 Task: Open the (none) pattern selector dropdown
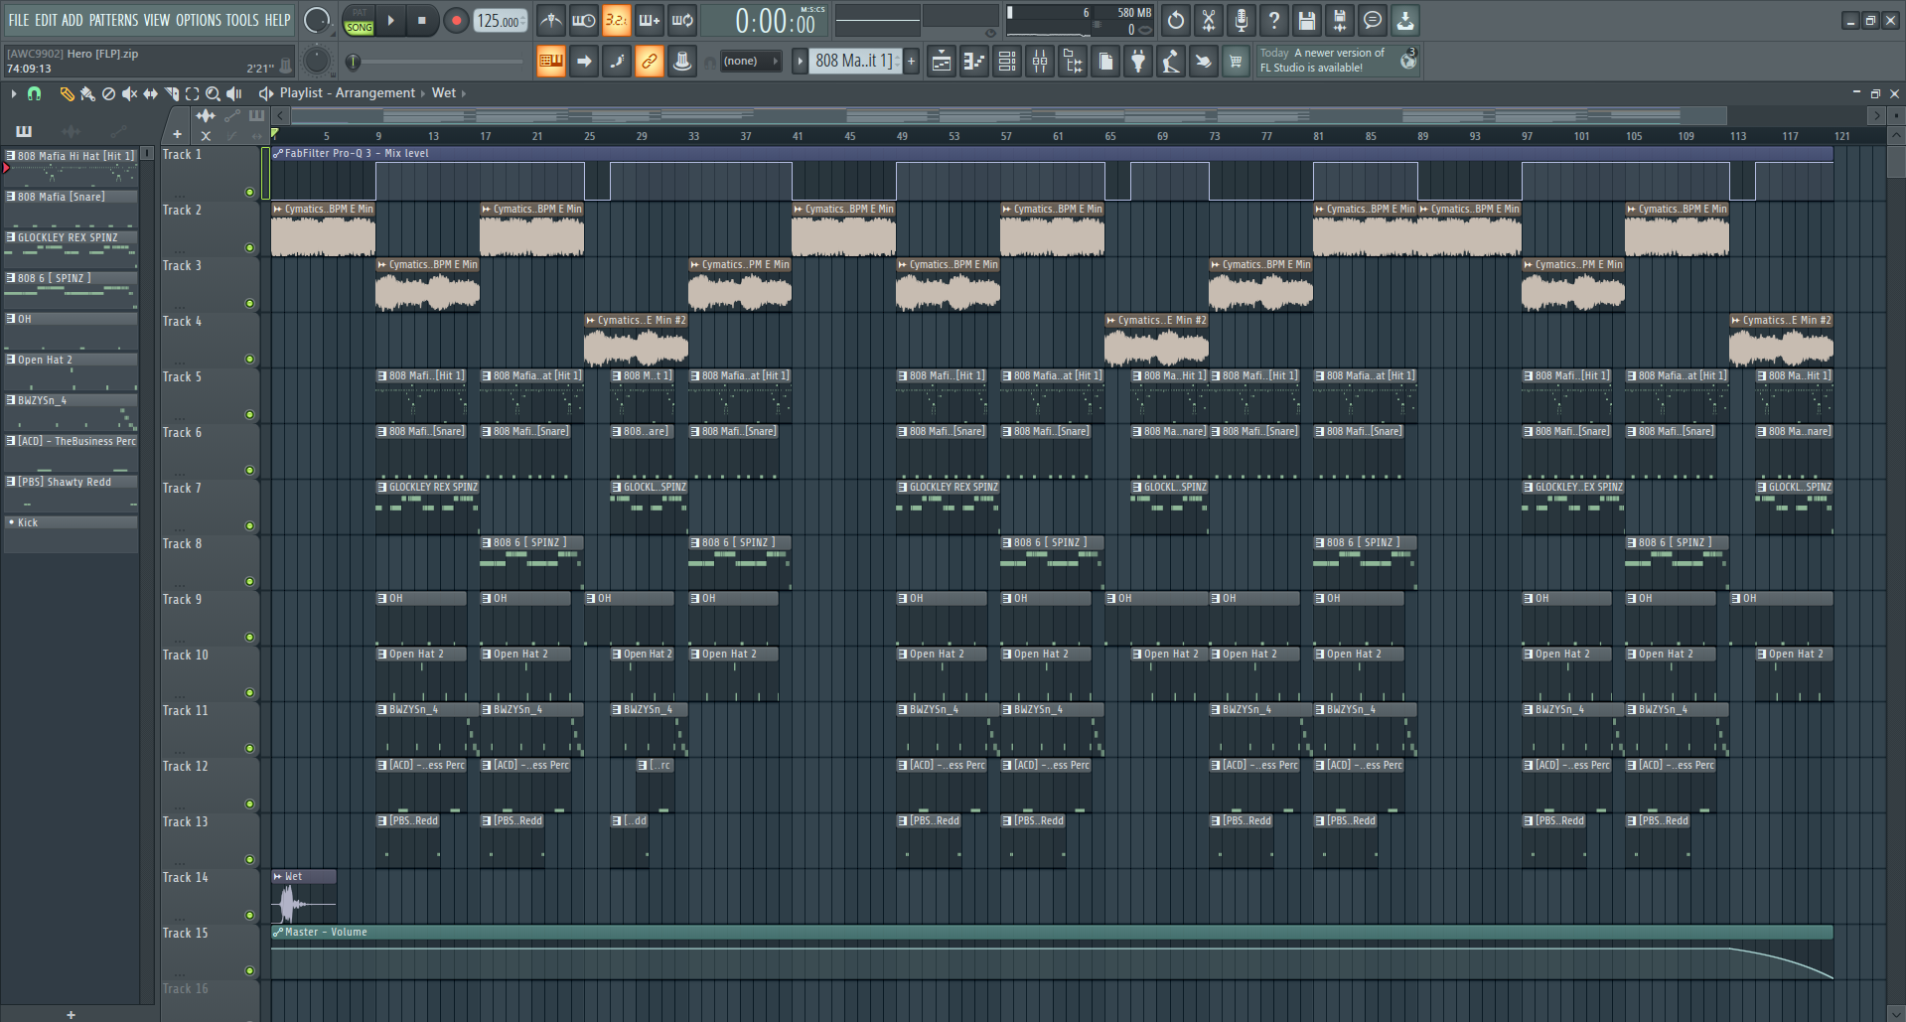pos(750,62)
